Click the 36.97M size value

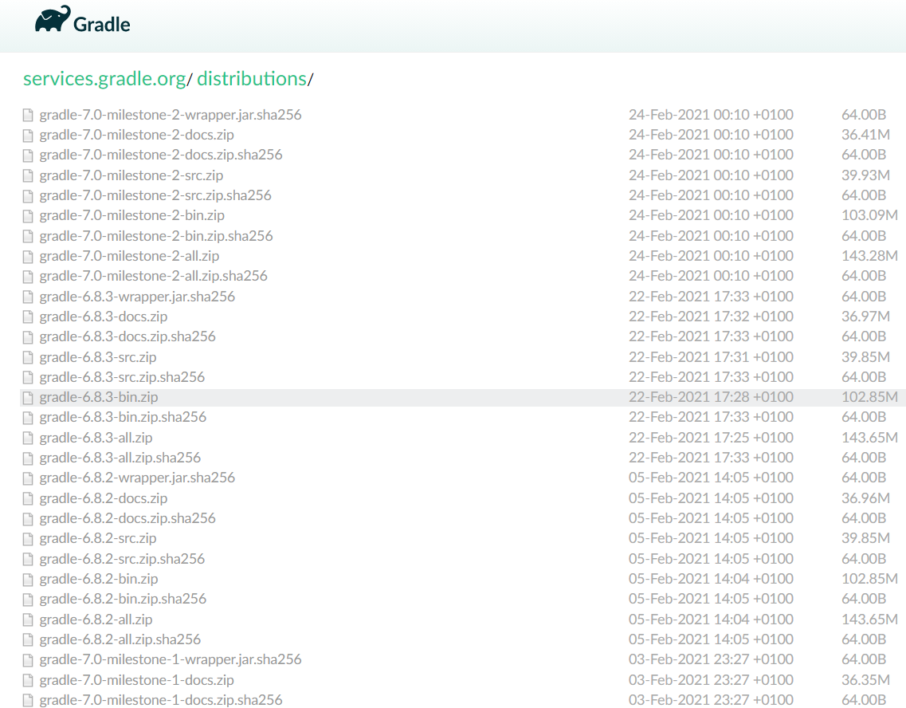(x=865, y=317)
